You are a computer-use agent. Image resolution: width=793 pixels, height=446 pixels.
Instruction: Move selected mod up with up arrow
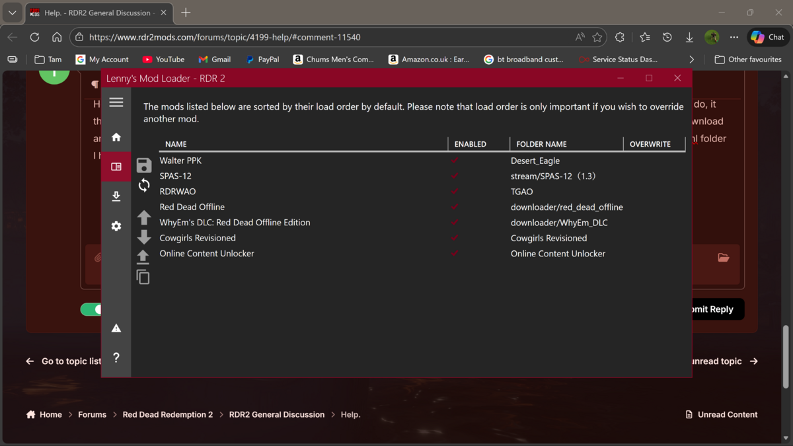pyautogui.click(x=143, y=217)
